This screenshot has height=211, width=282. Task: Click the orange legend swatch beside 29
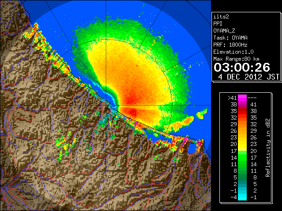click(242, 124)
